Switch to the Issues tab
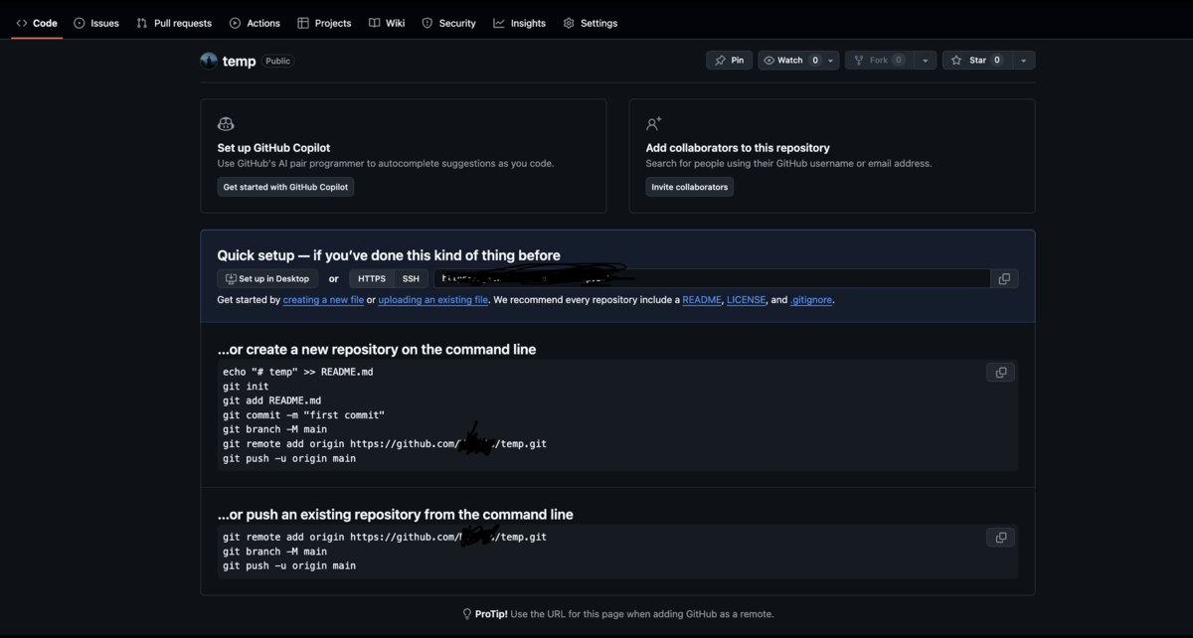This screenshot has height=638, width=1193. pyautogui.click(x=96, y=23)
